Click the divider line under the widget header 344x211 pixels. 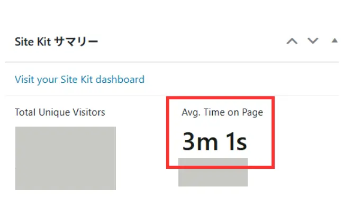[x=172, y=62]
